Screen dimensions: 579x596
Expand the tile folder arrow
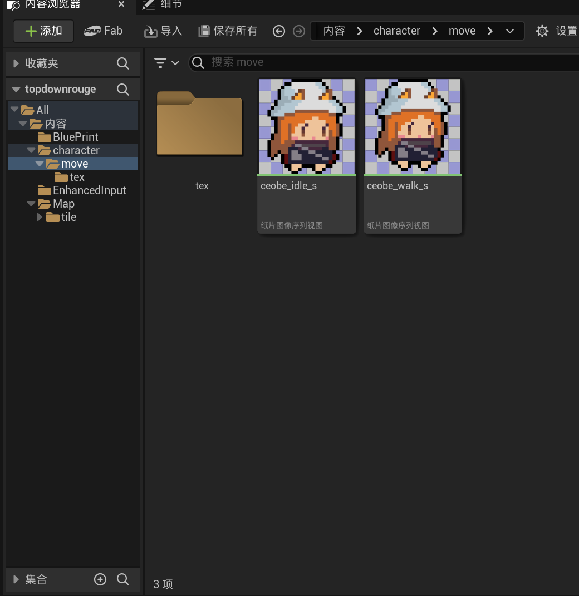tap(39, 217)
